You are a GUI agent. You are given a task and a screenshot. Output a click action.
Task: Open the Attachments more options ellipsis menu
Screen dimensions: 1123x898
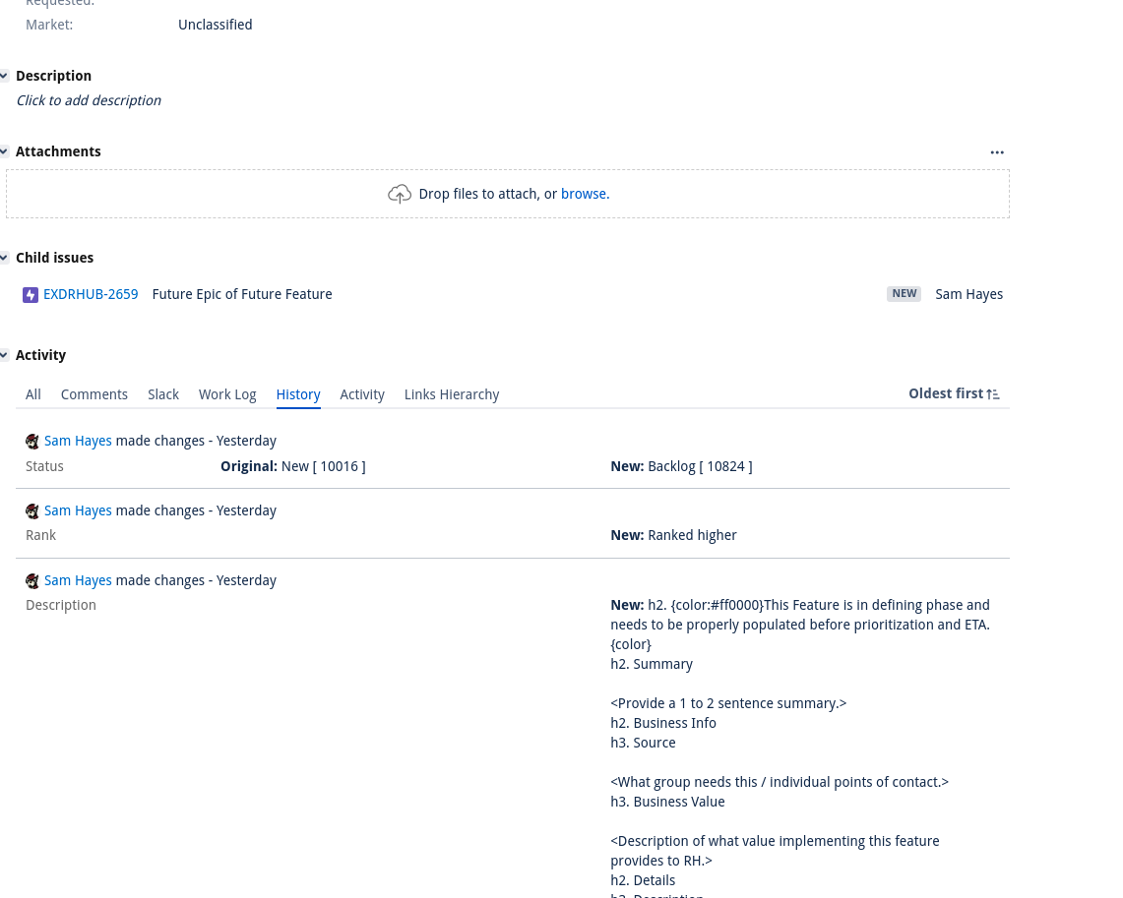[x=997, y=152]
